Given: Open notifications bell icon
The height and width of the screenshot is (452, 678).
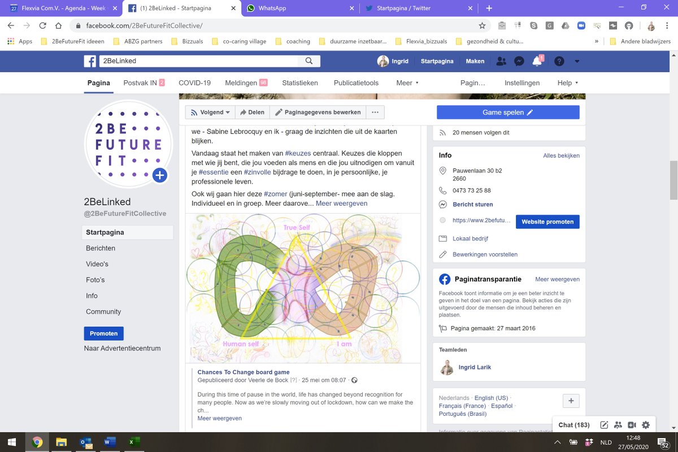Looking at the screenshot, I should [x=537, y=61].
